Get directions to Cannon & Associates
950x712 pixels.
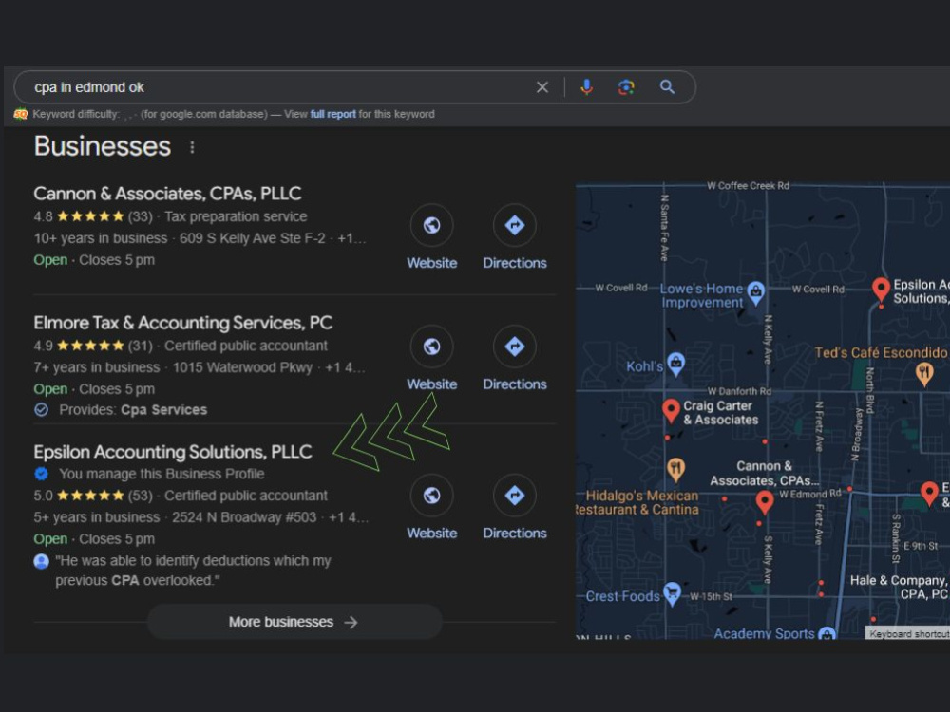pos(514,225)
